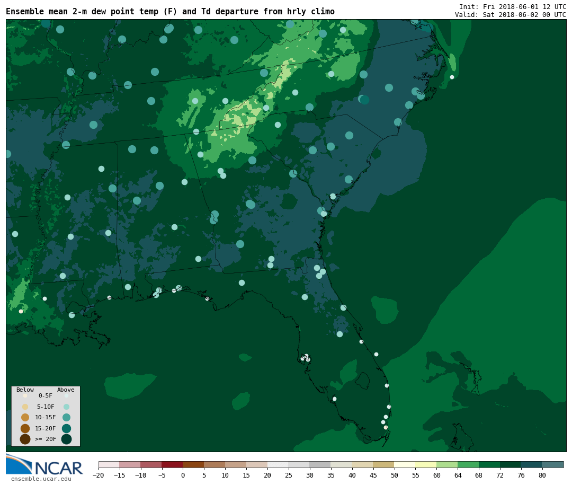Select the 15-20F Below brown legend circle
Image resolution: width=572 pixels, height=485 pixels.
[25, 428]
